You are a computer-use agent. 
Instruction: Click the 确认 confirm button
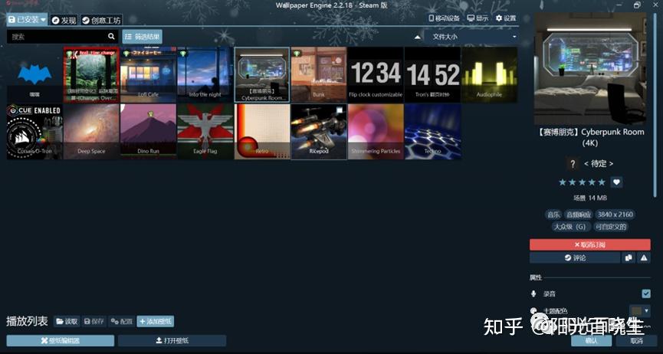coord(591,340)
